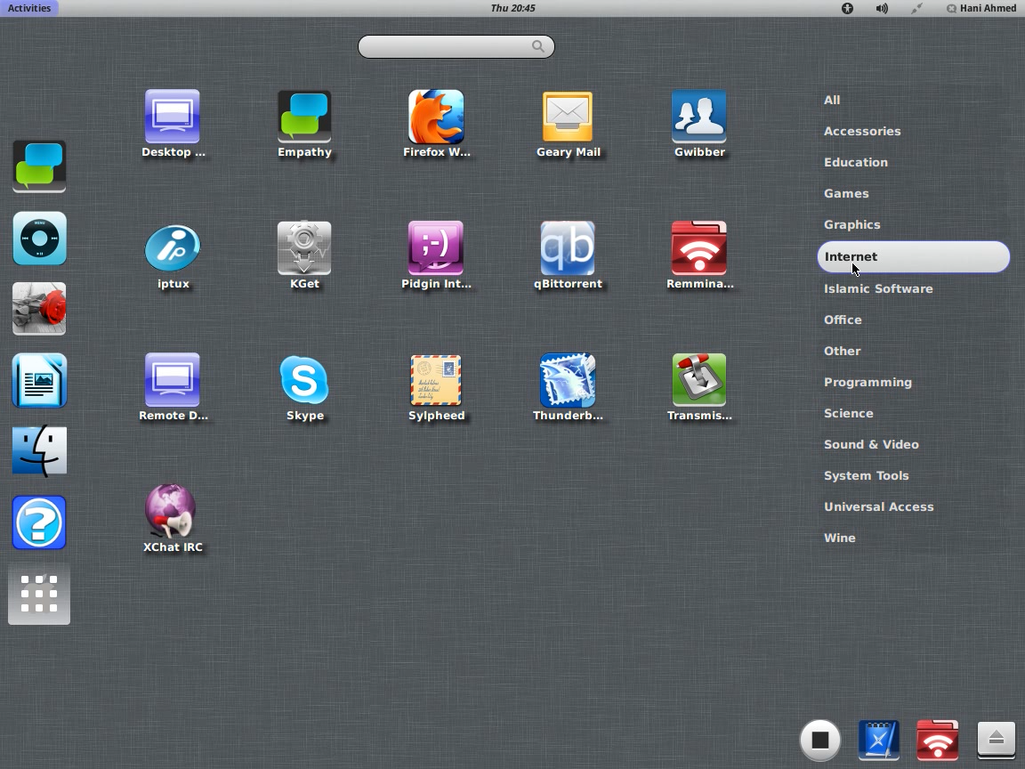Select the Internet category
This screenshot has width=1025, height=769.
[x=913, y=256]
